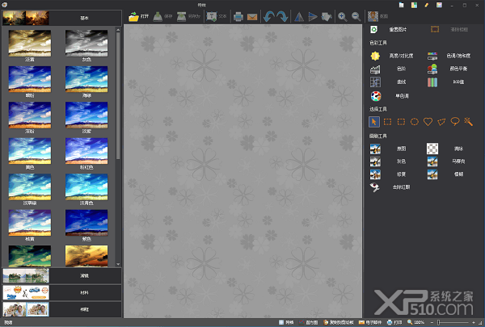This screenshot has width=485, height=327.
Task: Choose the 另存为 save-as toolbar icon
Action: (182, 16)
